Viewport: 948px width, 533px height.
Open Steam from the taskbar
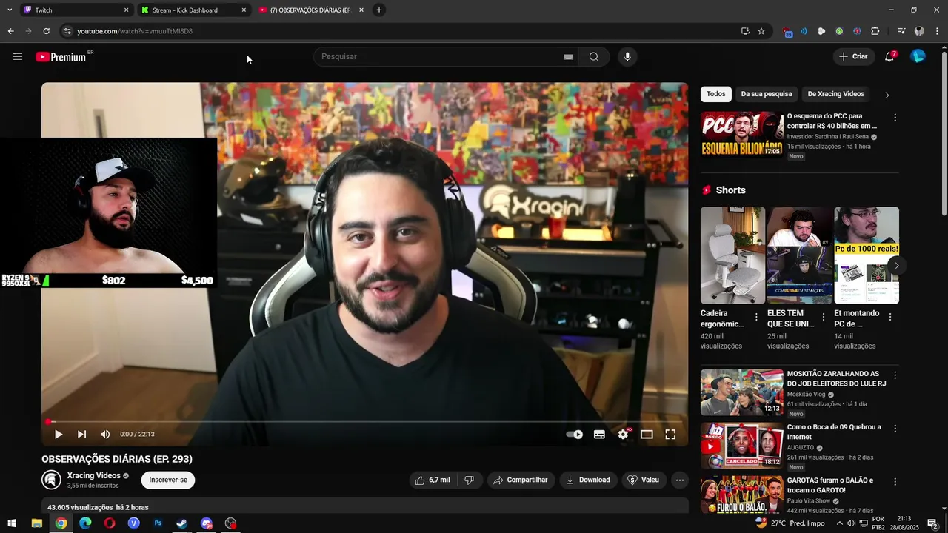point(182,523)
